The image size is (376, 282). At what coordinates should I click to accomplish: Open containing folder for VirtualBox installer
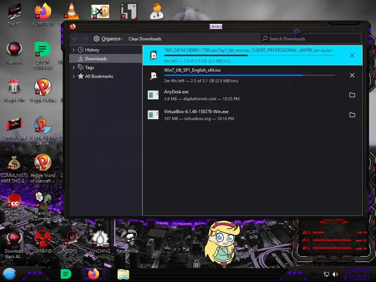pyautogui.click(x=352, y=115)
